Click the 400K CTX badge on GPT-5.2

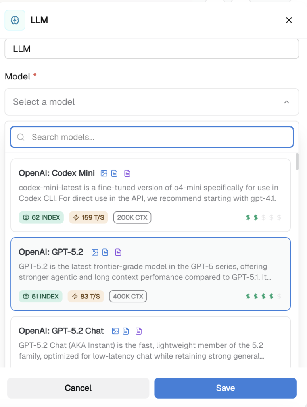click(128, 296)
